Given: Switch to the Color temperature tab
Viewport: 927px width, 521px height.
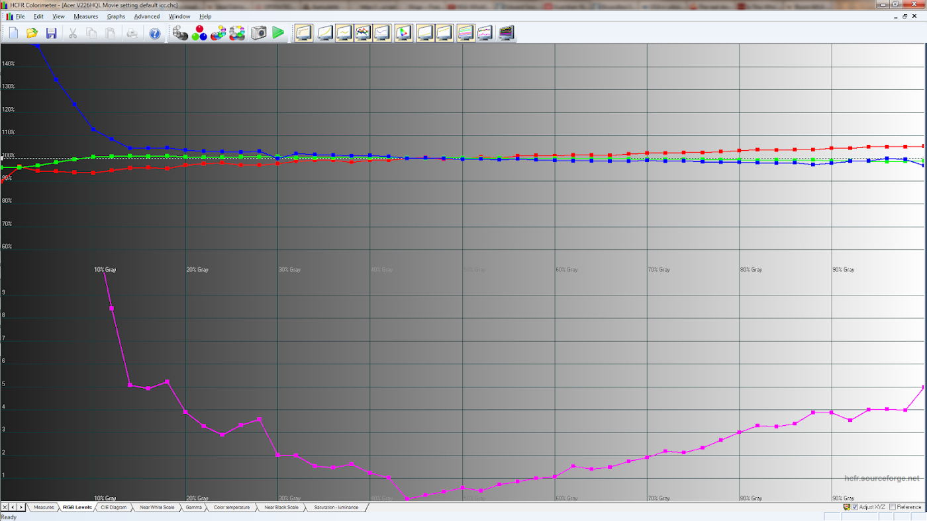Looking at the screenshot, I should 232,507.
